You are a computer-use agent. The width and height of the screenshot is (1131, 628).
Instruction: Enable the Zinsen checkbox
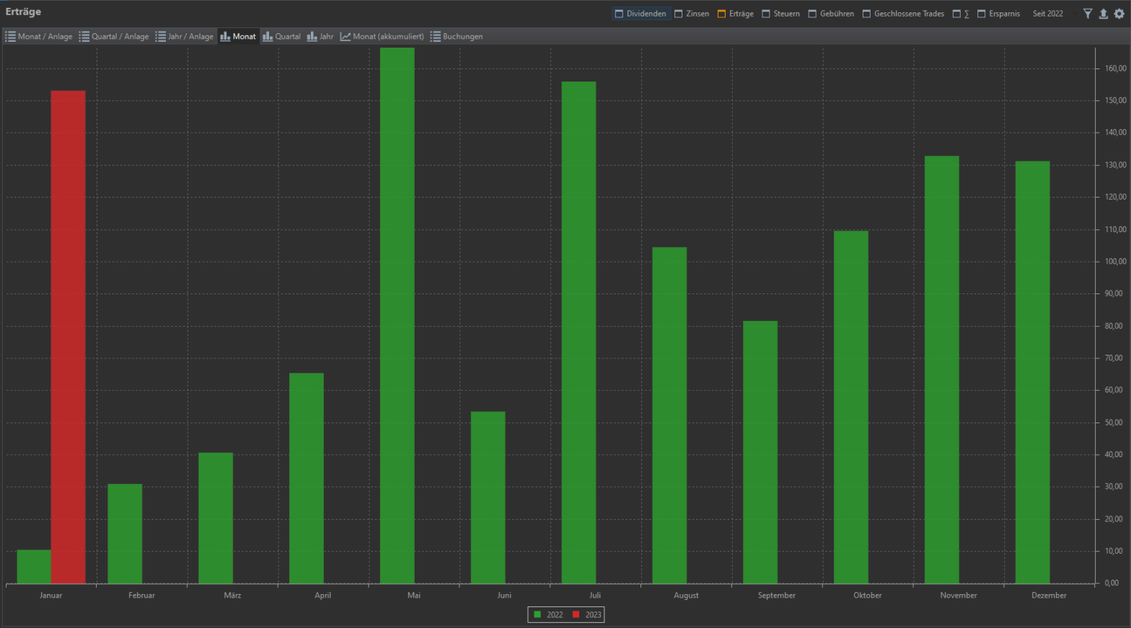679,14
